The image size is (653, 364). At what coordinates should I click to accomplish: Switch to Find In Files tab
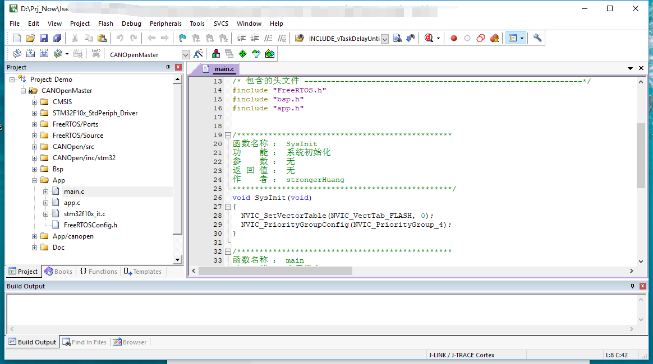85,342
